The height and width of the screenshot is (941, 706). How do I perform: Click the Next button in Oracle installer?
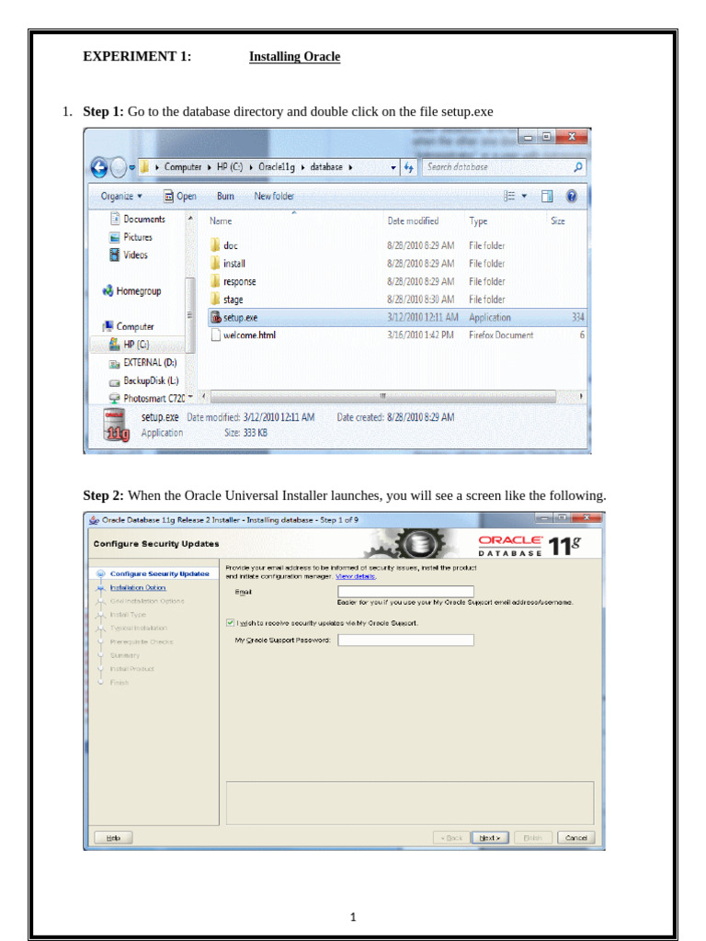pyautogui.click(x=490, y=837)
